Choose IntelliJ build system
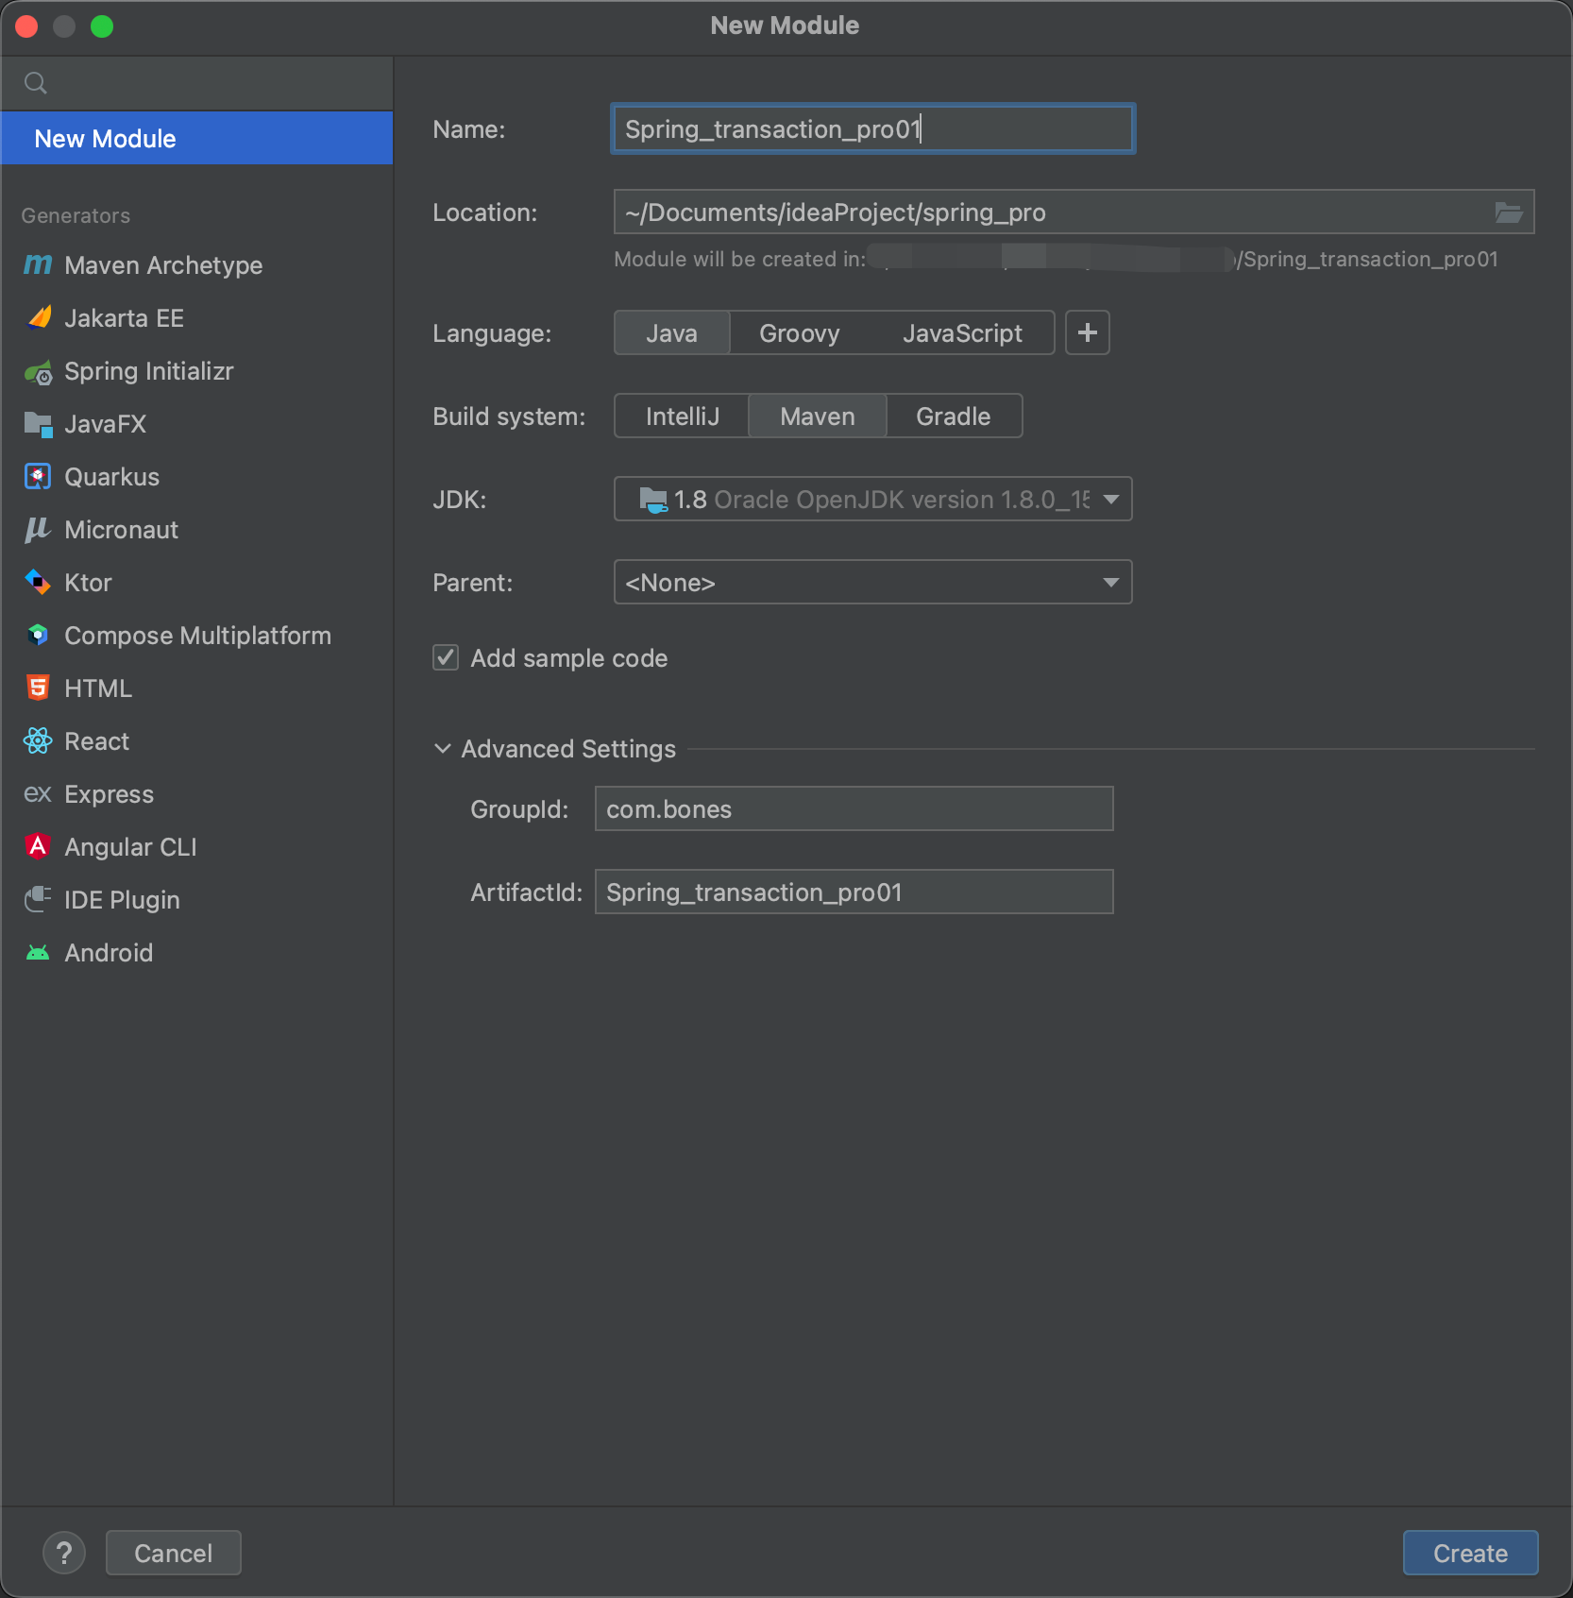The width and height of the screenshot is (1573, 1598). tap(682, 416)
